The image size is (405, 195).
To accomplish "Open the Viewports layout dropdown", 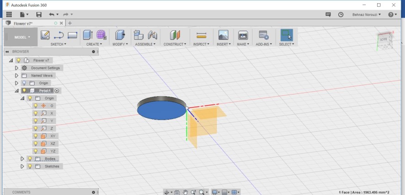I will (x=235, y=192).
